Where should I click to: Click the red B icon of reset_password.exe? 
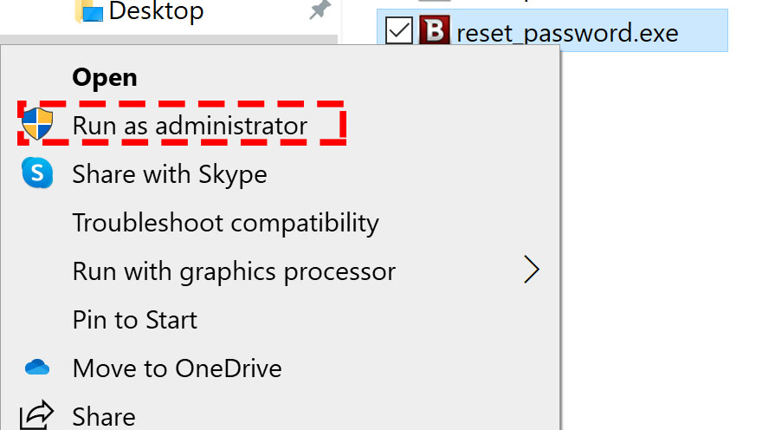(x=435, y=30)
